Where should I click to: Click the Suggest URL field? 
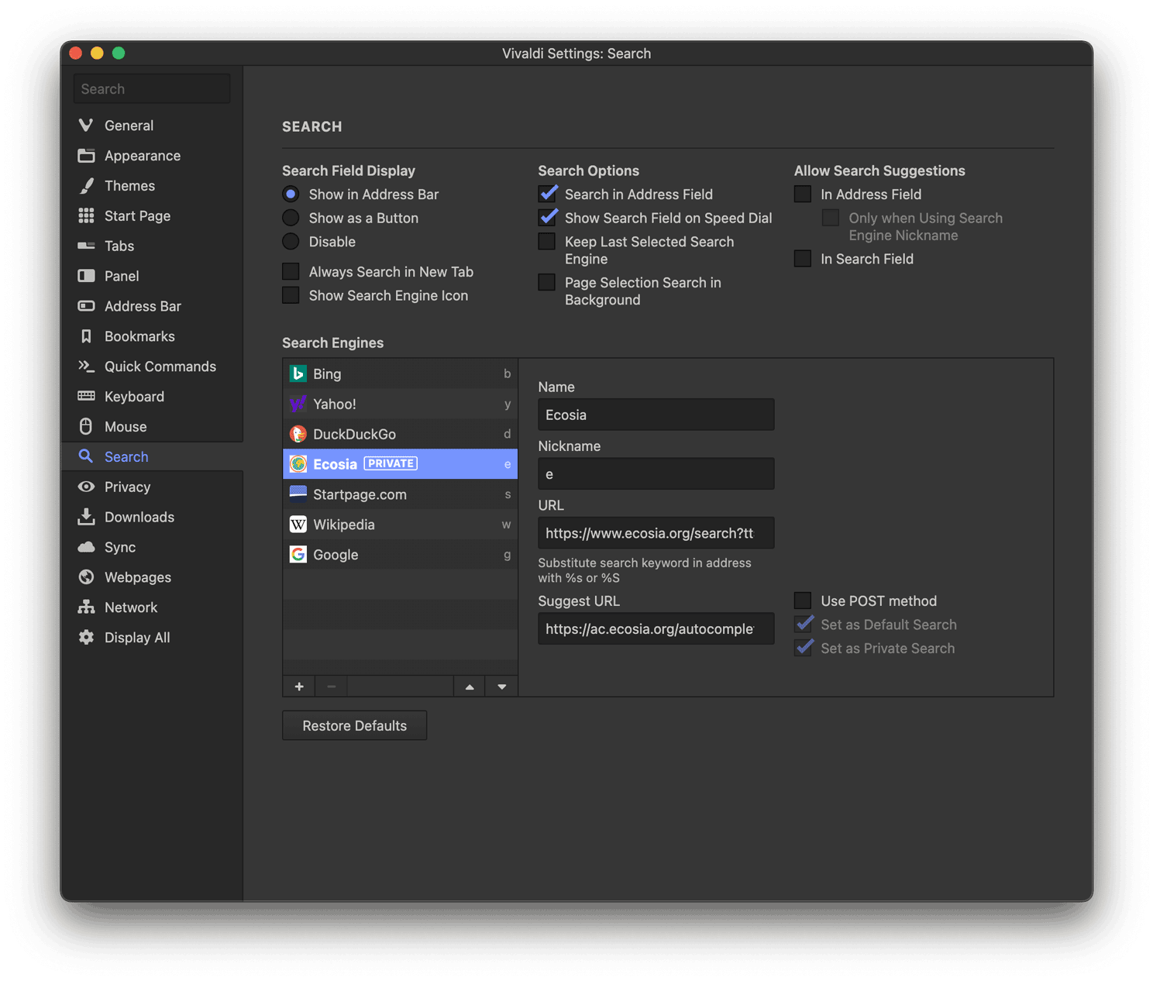(656, 628)
